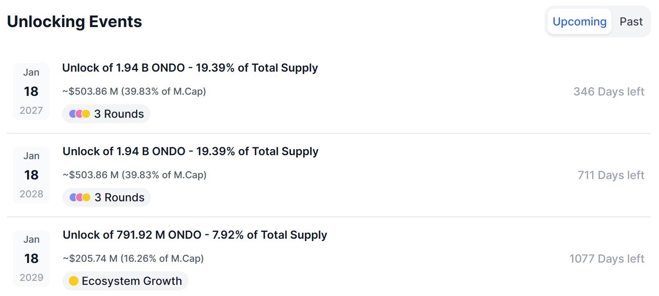Image resolution: width=659 pixels, height=296 pixels.
Task: Click the three-colored rounds icon for 2028 unlock
Action: [x=80, y=197]
